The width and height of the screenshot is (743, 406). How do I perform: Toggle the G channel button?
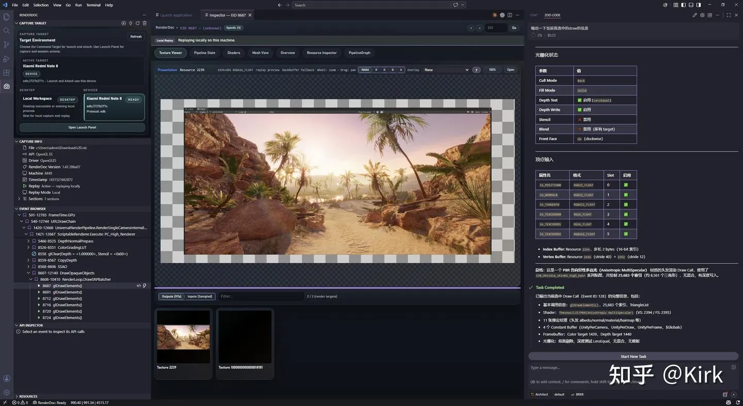point(384,70)
